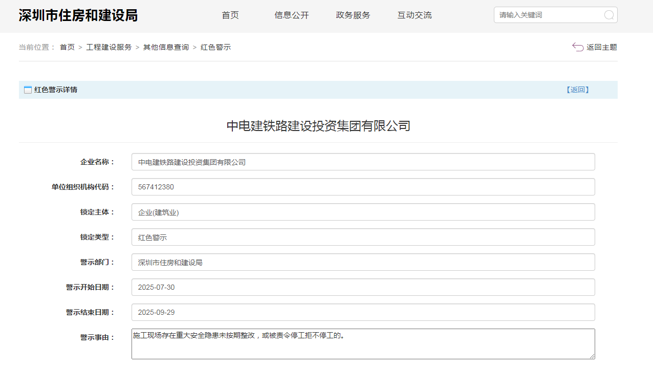Click the 返回主题 link
The width and height of the screenshot is (653, 368).
602,47
